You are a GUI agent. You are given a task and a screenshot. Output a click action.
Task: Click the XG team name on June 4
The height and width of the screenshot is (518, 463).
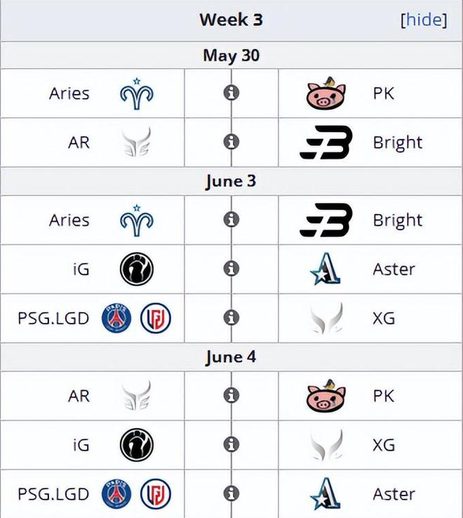tap(384, 445)
